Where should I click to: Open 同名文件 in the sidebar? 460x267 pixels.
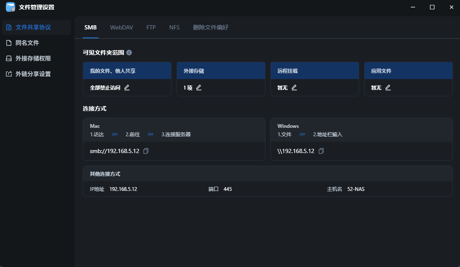click(27, 43)
